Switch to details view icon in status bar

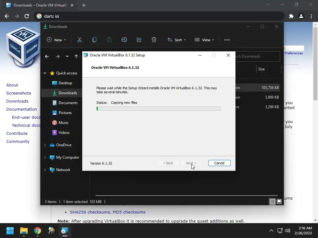tap(272, 201)
